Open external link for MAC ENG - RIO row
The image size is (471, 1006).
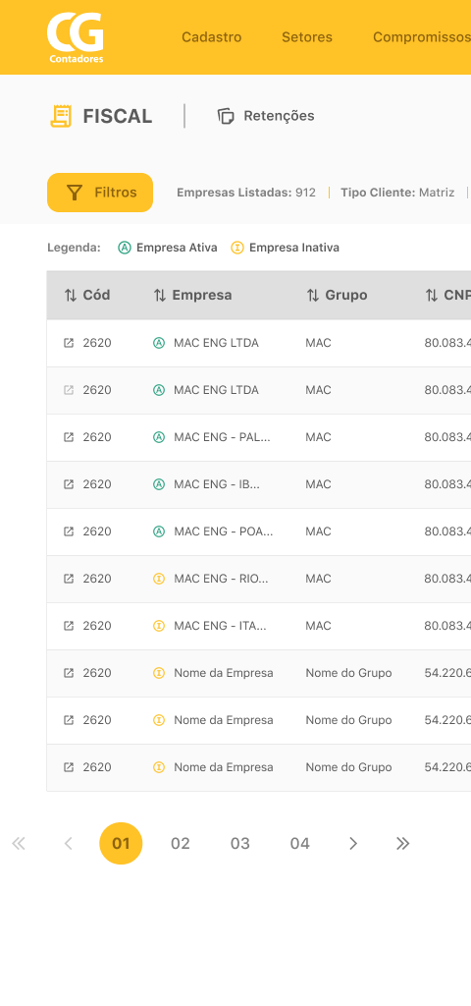pyautogui.click(x=69, y=579)
